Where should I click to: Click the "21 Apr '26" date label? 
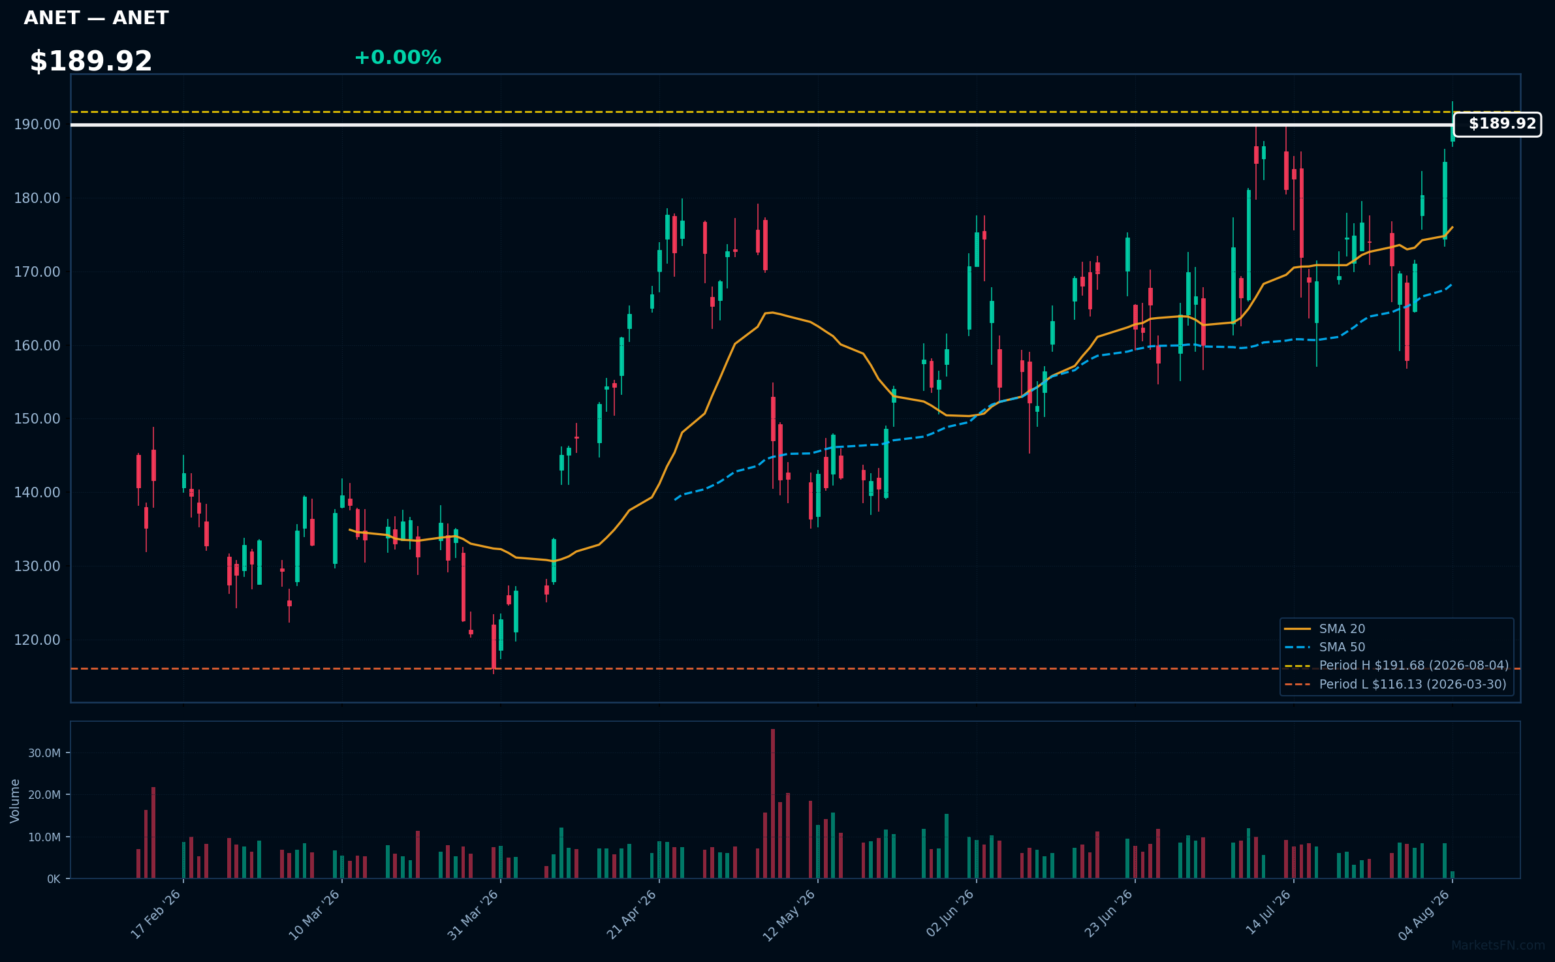632,914
